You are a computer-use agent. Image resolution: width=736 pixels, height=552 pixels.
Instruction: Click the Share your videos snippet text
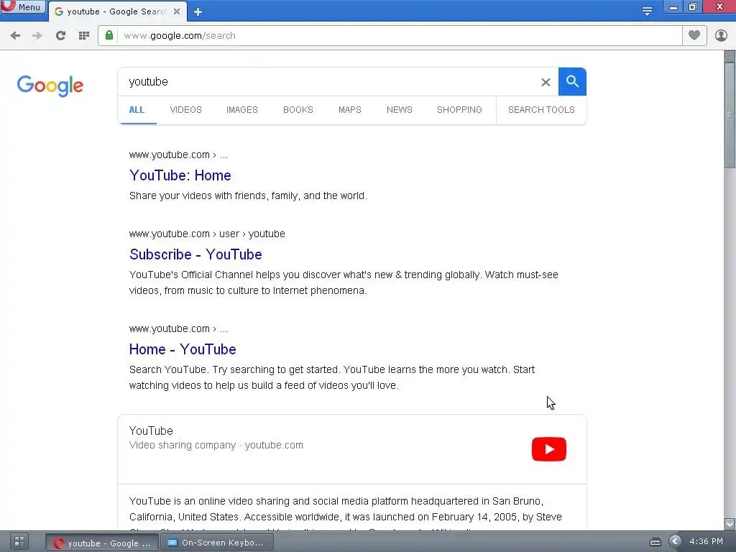(x=248, y=195)
